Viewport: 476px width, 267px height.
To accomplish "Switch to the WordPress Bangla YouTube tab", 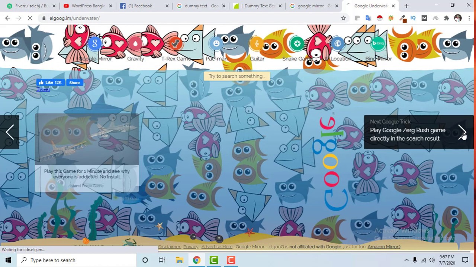I will (88, 6).
